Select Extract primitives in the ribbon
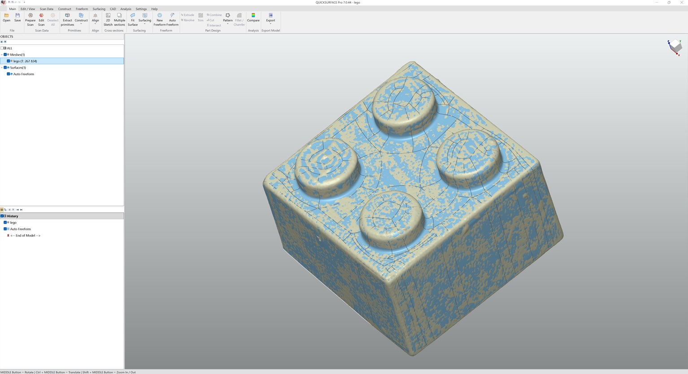 point(67,19)
